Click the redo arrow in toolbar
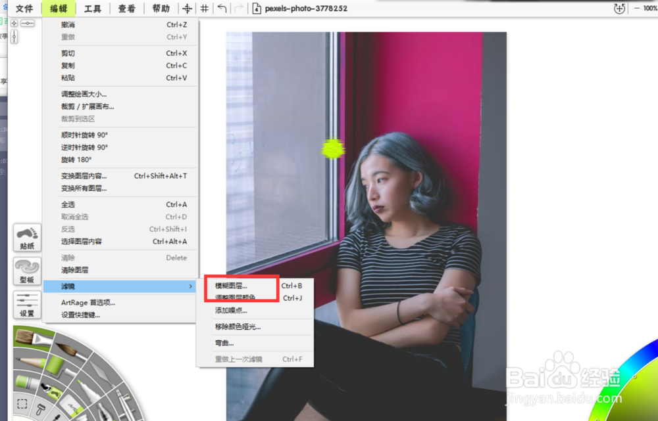 point(239,9)
